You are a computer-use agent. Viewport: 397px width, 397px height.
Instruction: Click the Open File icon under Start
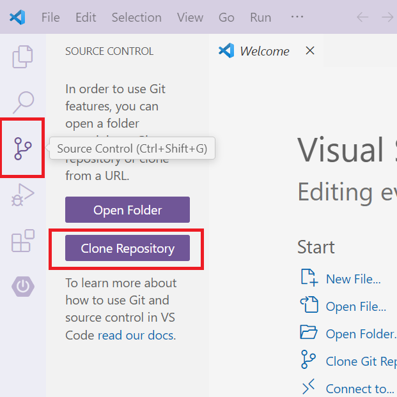309,304
